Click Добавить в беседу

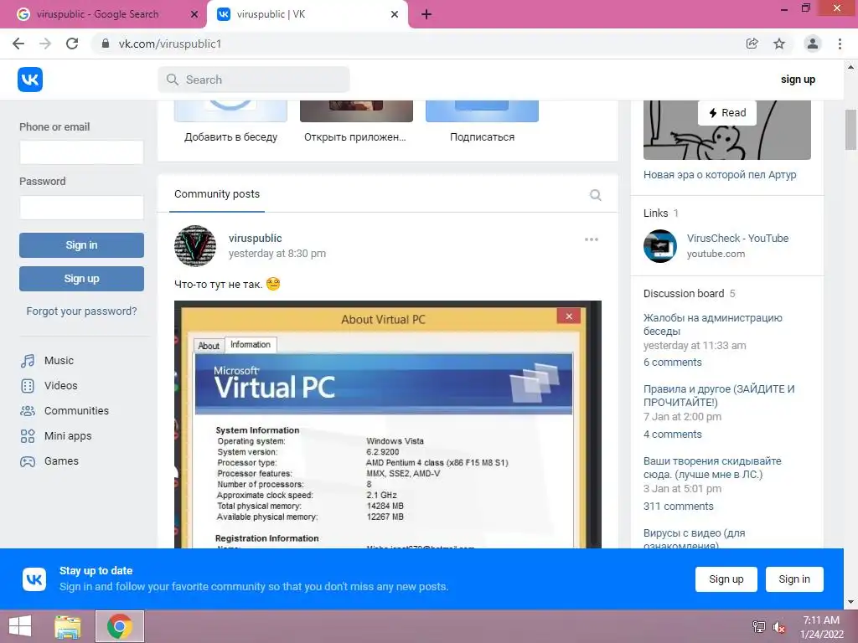pyautogui.click(x=230, y=137)
